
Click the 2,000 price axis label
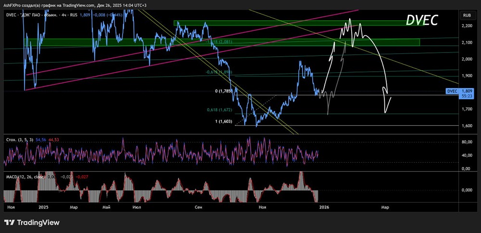468,59
